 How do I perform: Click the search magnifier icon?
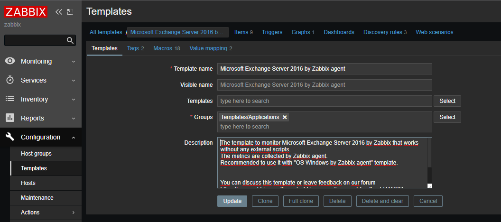[x=70, y=40]
